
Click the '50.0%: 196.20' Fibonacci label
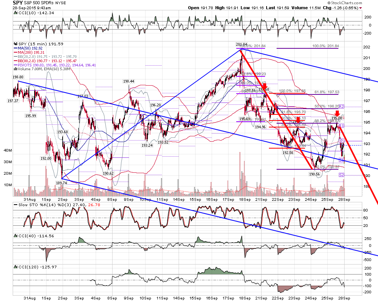point(327,106)
